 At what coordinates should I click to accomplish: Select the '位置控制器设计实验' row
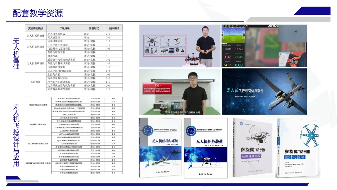74,170
